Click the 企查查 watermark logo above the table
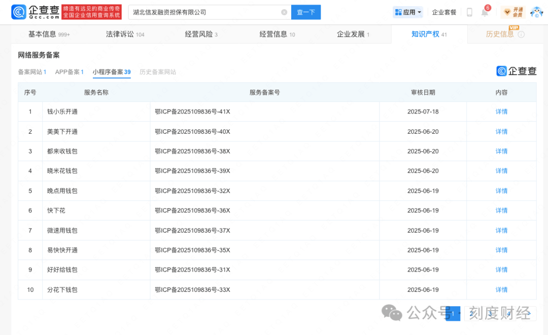The width and height of the screenshot is (548, 335). click(x=516, y=71)
